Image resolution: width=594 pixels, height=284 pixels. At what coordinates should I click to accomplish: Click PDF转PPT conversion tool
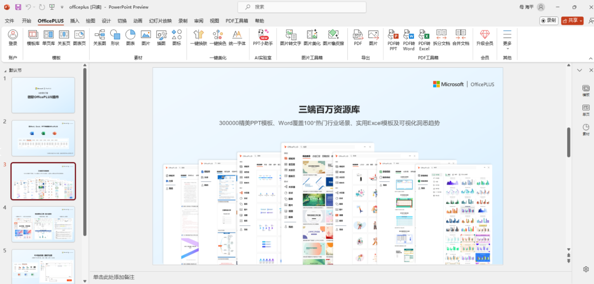[394, 40]
